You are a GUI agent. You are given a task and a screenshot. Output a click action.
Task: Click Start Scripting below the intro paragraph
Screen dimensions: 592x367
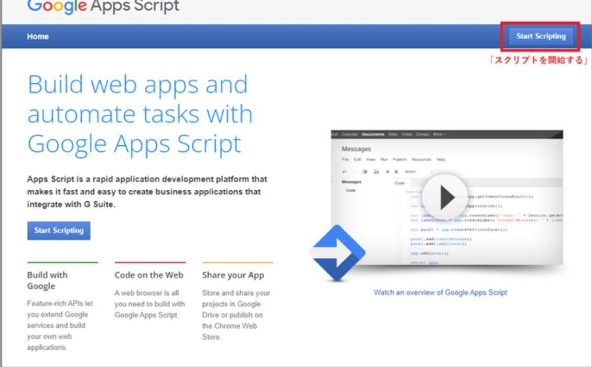59,231
